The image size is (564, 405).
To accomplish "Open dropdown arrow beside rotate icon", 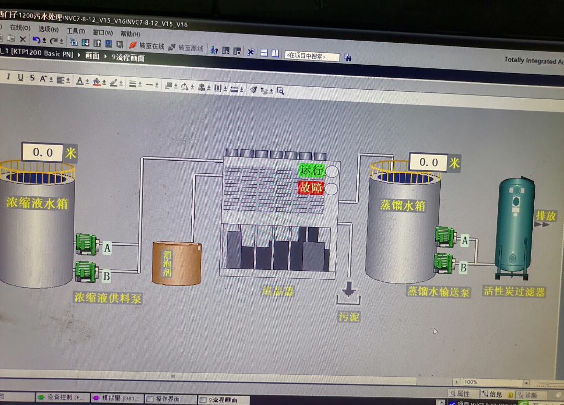I will pyautogui.click(x=192, y=87).
